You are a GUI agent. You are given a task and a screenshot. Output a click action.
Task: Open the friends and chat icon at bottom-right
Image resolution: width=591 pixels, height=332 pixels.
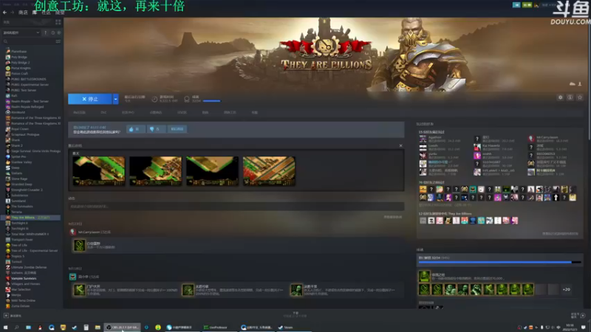(x=583, y=316)
